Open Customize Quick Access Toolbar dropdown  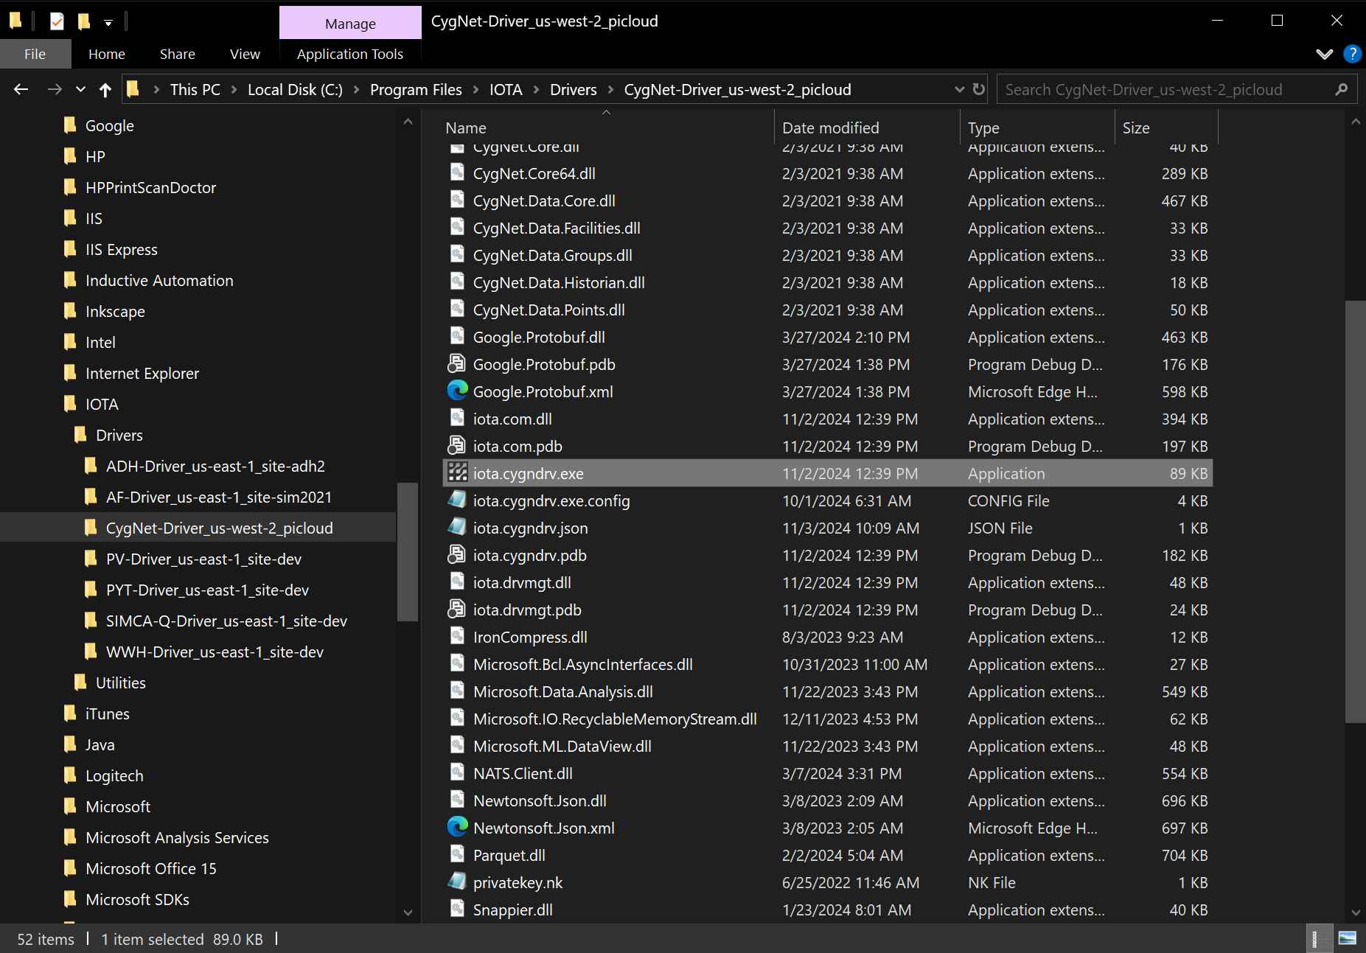[x=108, y=22]
